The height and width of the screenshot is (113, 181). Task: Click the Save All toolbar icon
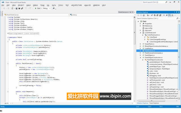click(x=22, y=8)
